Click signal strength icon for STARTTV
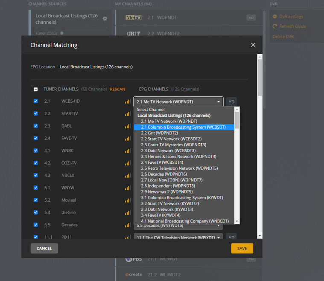 (128, 114)
